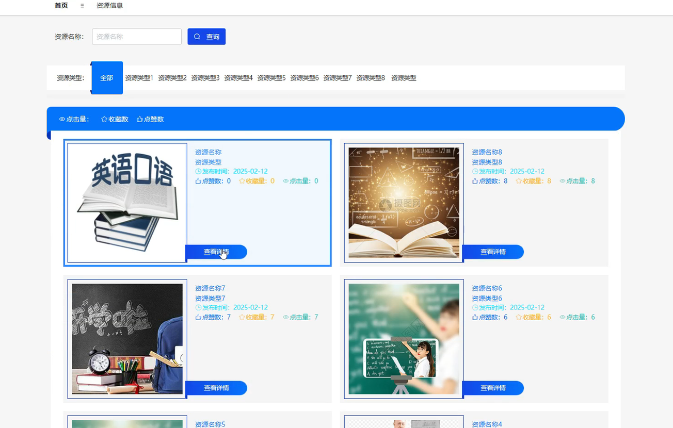Click the teacher at green board thumbnail for 资源名称6
The height and width of the screenshot is (428, 673).
404,339
